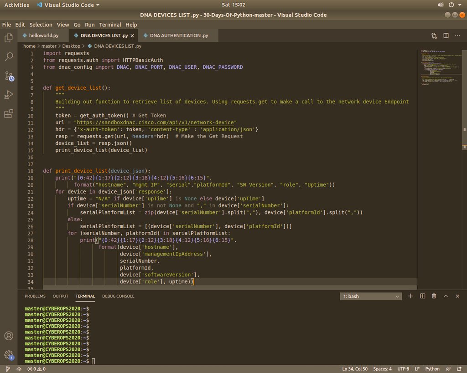Open the Run and Debug view
Viewport: 467px width, 373px height.
(x=9, y=95)
